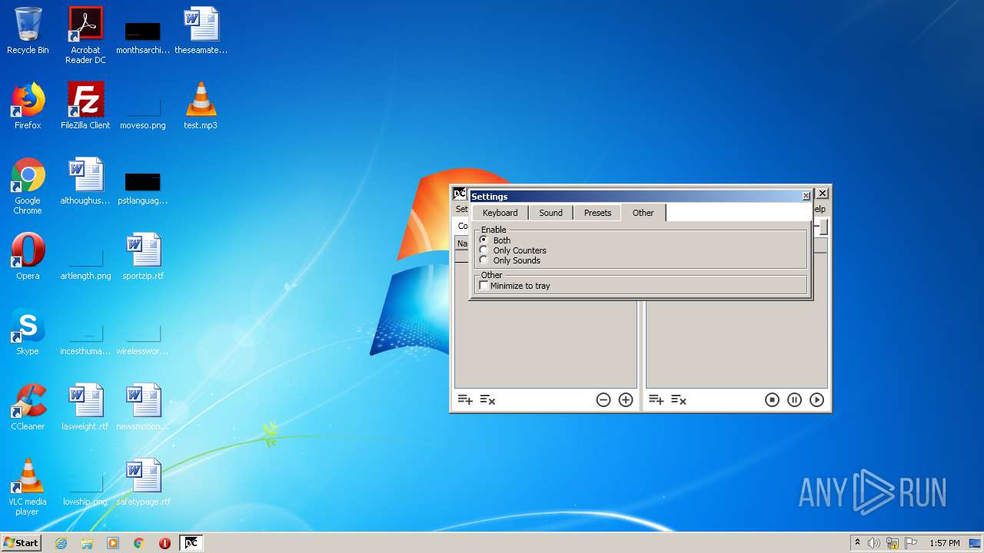Open Windows Media Player taskbar icon
Screen dimensions: 984x553
click(113, 543)
